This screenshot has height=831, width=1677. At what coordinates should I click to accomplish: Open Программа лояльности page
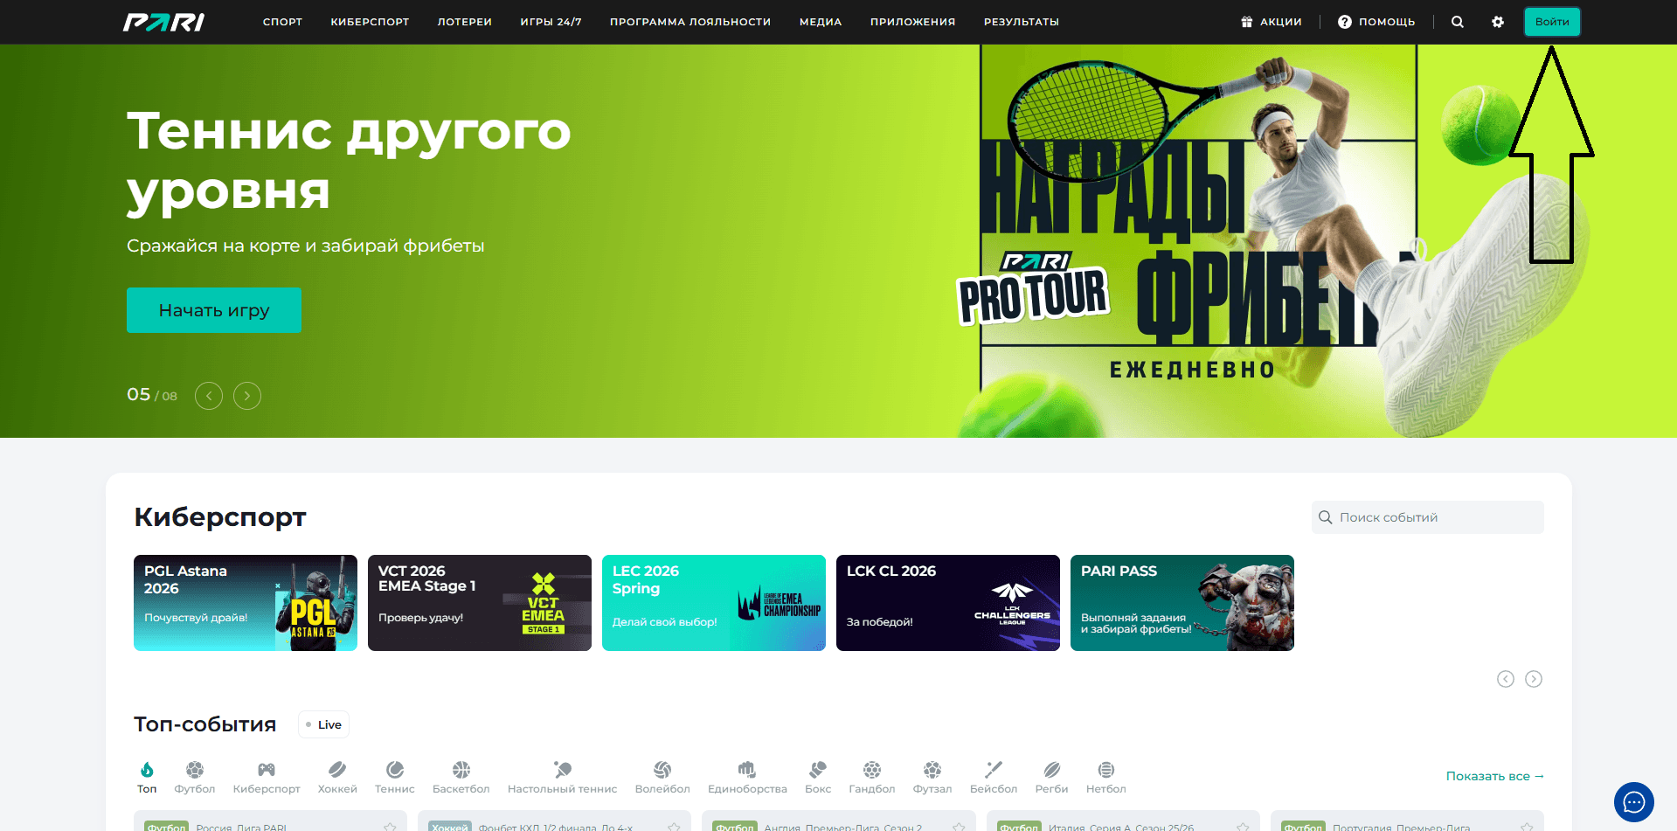690,22
